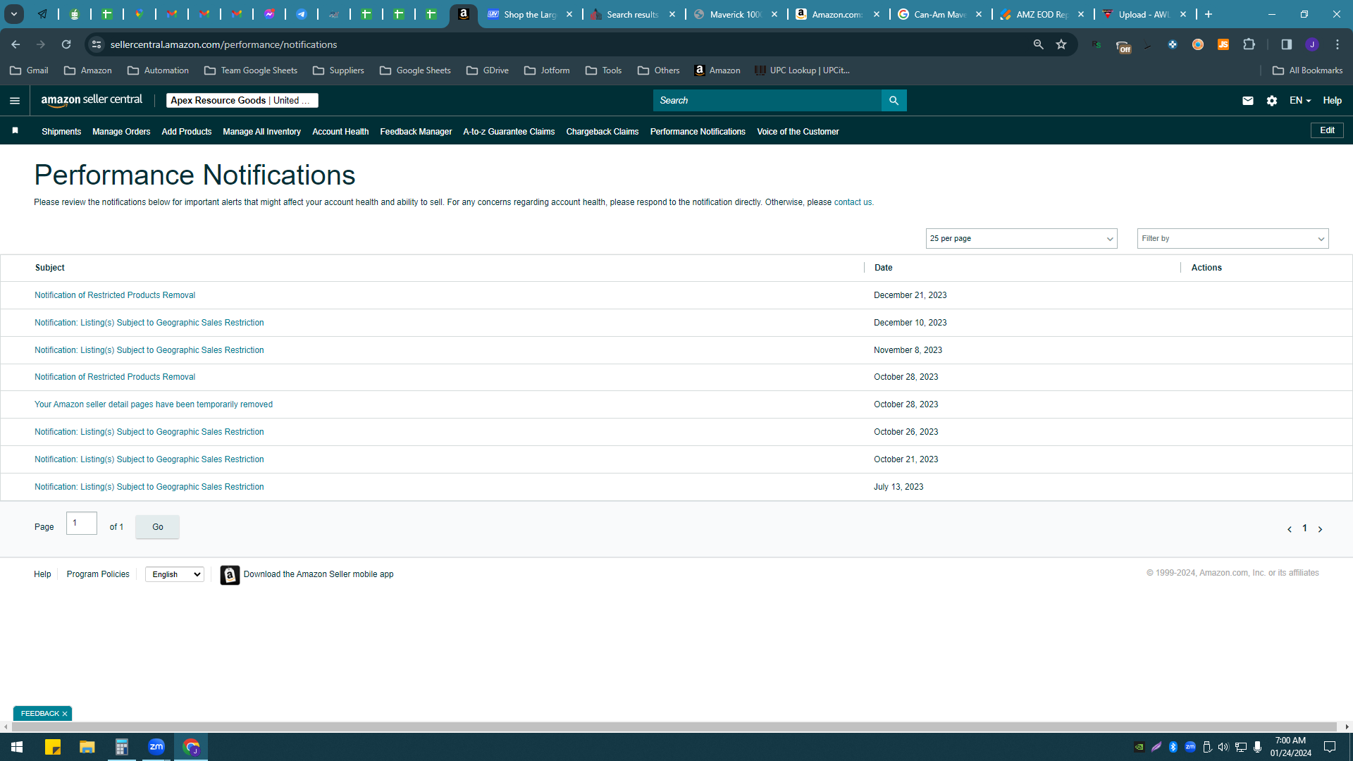
Task: Open the Apex Resource Goods account switcher
Action: 242,101
